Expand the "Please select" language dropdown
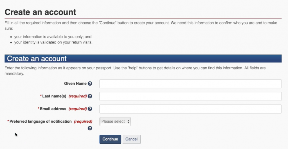The height and width of the screenshot is (149, 288). tap(115, 122)
